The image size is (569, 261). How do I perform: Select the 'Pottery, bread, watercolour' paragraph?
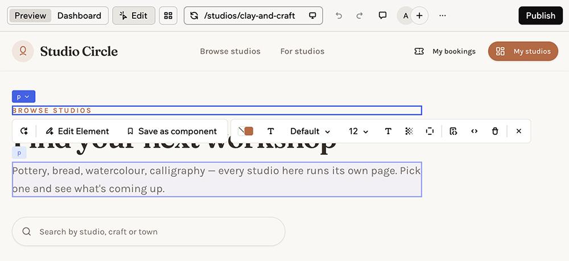pos(217,180)
